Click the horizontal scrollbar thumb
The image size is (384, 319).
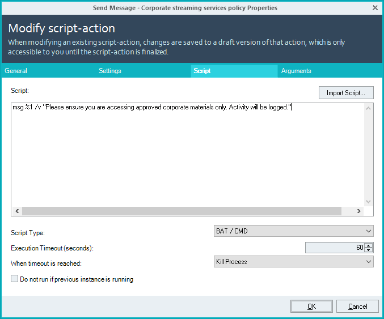(182, 211)
